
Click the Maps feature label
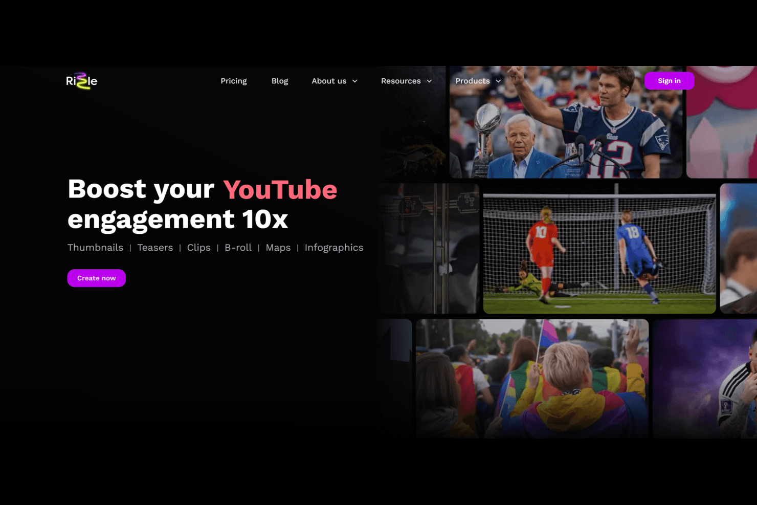[x=278, y=248]
